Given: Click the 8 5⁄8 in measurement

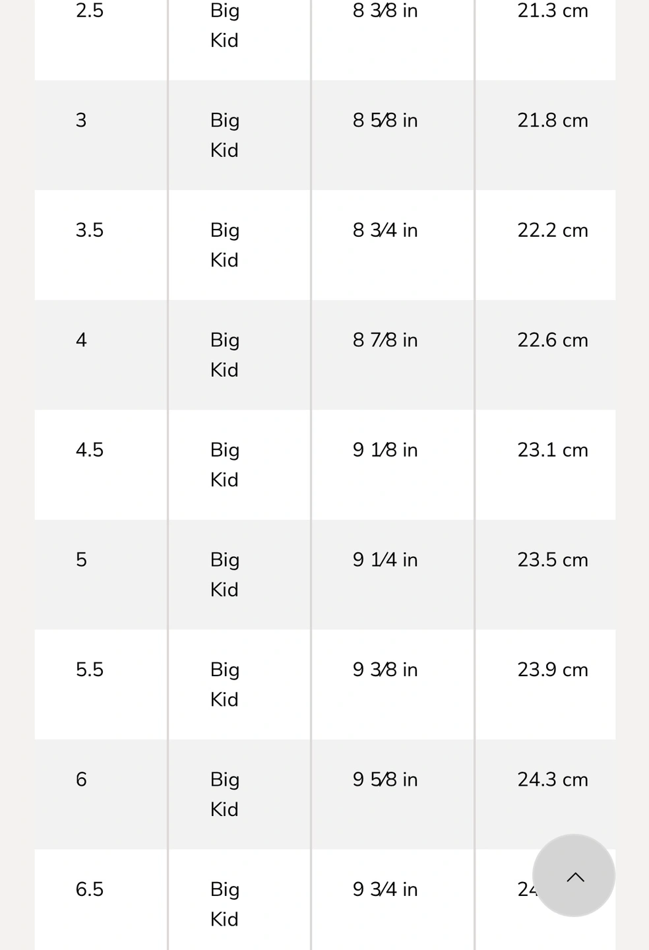Looking at the screenshot, I should 385,120.
